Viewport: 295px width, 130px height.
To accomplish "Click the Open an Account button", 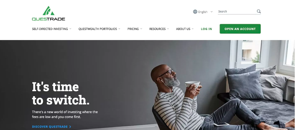I will click(x=240, y=29).
